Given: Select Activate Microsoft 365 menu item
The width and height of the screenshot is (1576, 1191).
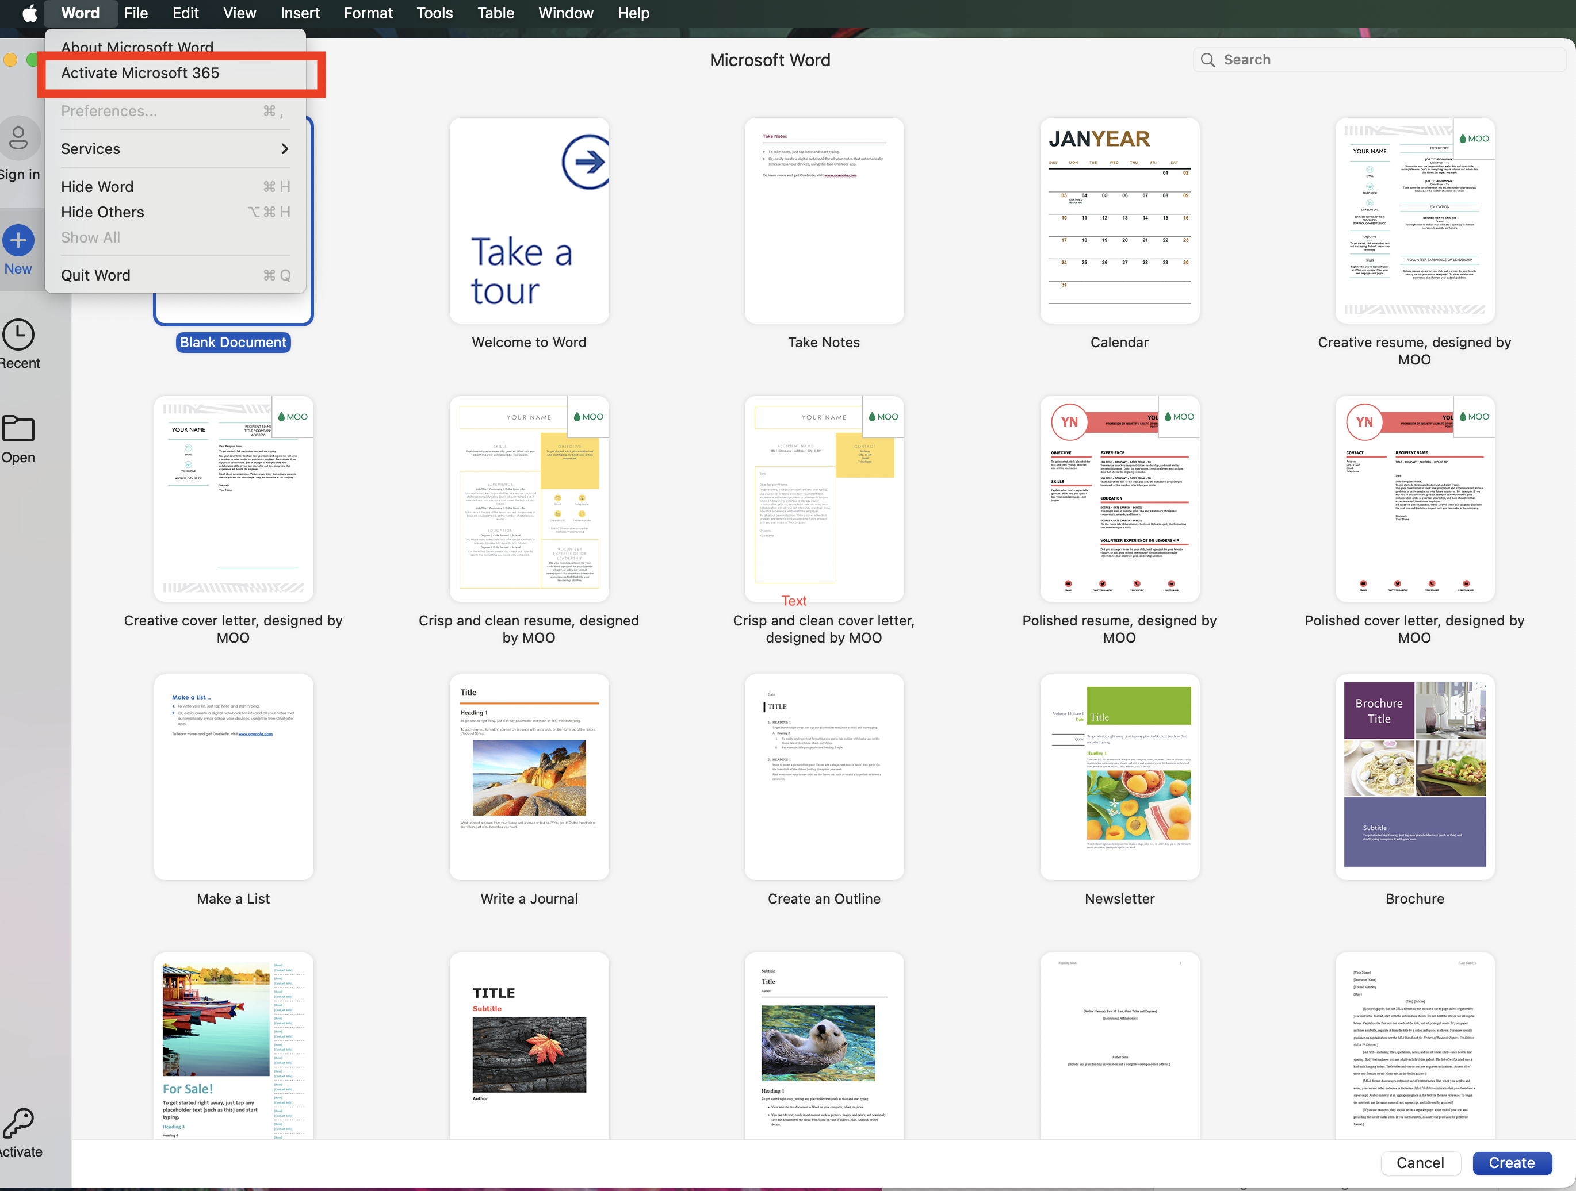Looking at the screenshot, I should coord(140,74).
